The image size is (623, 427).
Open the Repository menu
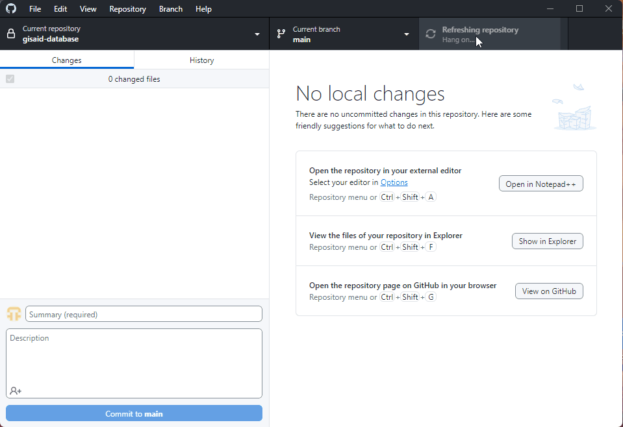click(x=127, y=8)
